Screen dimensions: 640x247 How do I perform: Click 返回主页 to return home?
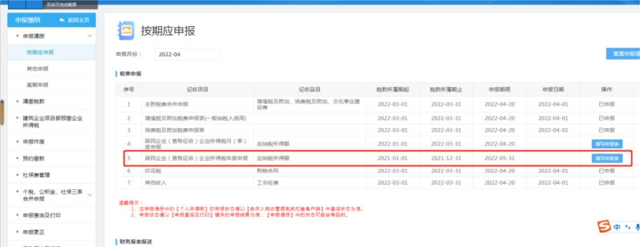pos(78,20)
